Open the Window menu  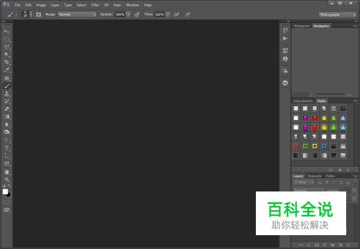[132, 5]
